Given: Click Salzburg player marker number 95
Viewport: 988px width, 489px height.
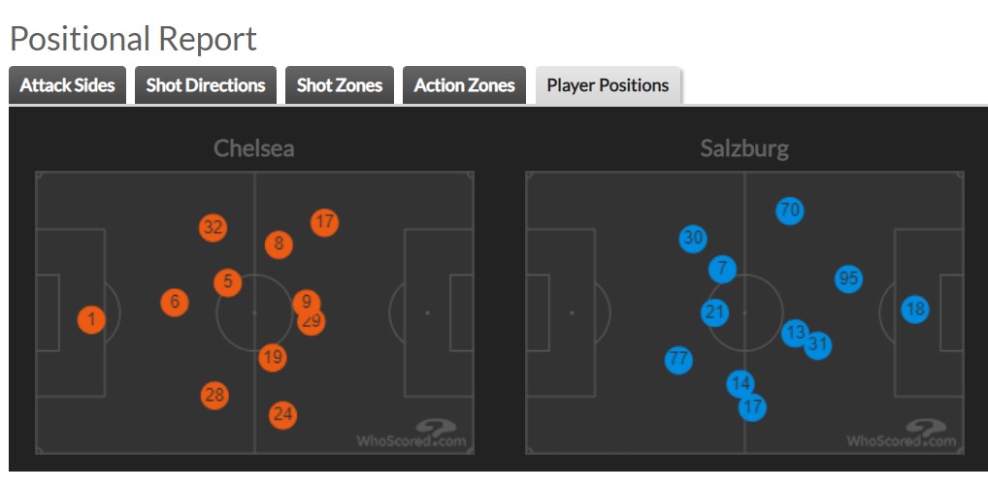Looking at the screenshot, I should [849, 278].
